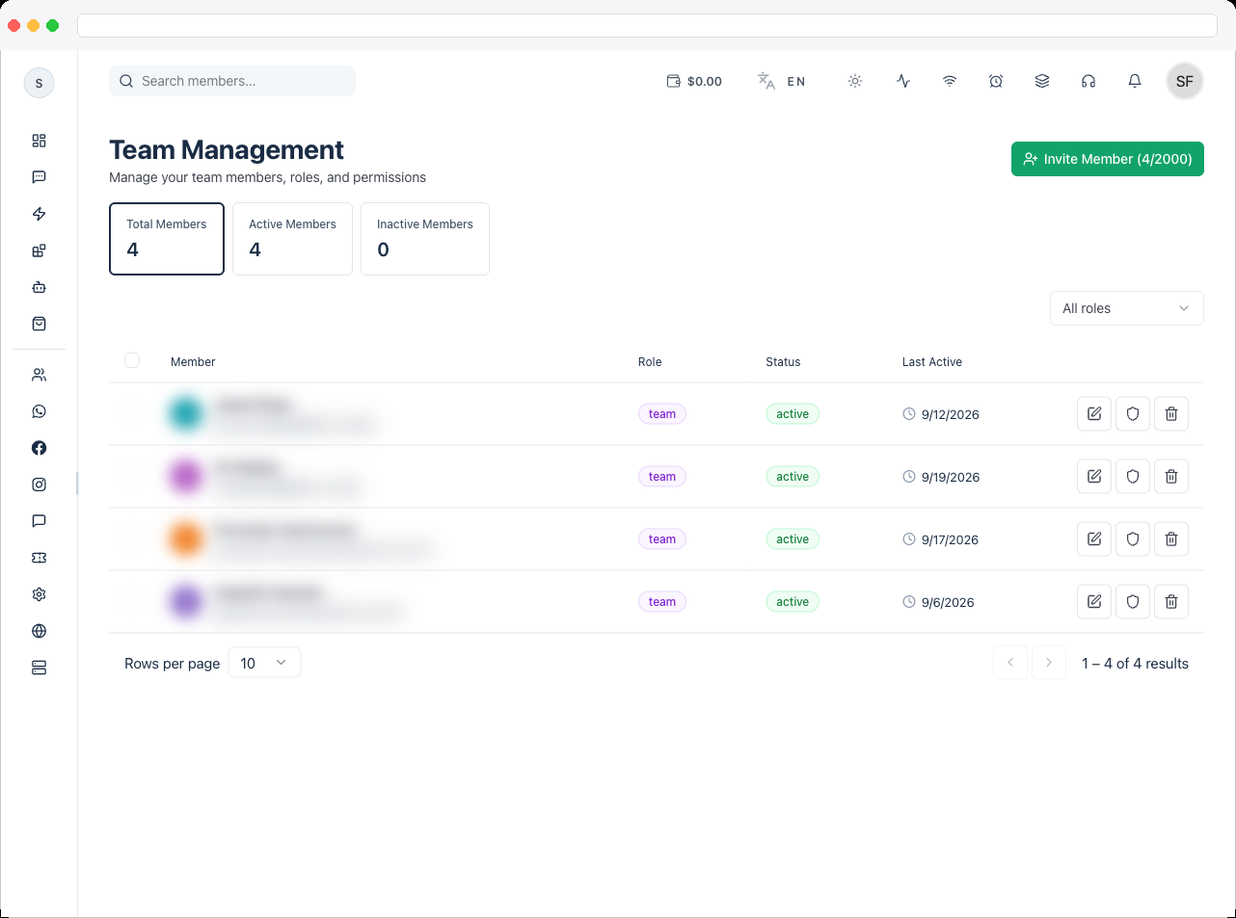Screen dimensions: 1236x918
Task: Open the WhatsApp channel icon
Action: [x=39, y=411]
